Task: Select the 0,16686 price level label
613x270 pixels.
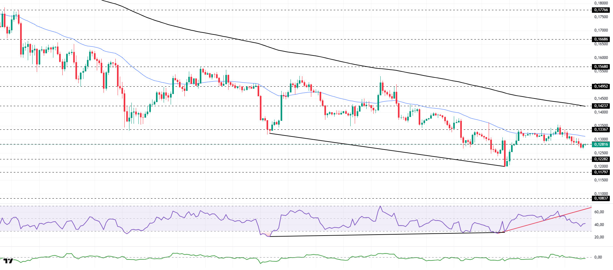Action: pos(601,39)
